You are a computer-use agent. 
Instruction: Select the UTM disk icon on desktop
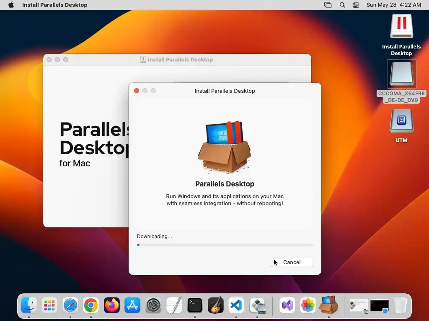(401, 121)
